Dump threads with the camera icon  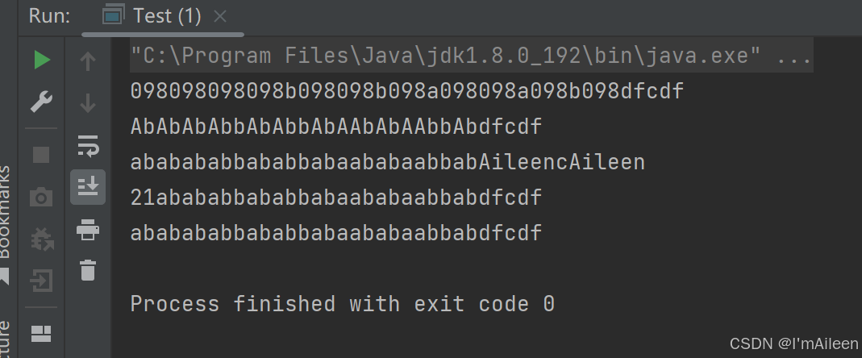pos(41,198)
